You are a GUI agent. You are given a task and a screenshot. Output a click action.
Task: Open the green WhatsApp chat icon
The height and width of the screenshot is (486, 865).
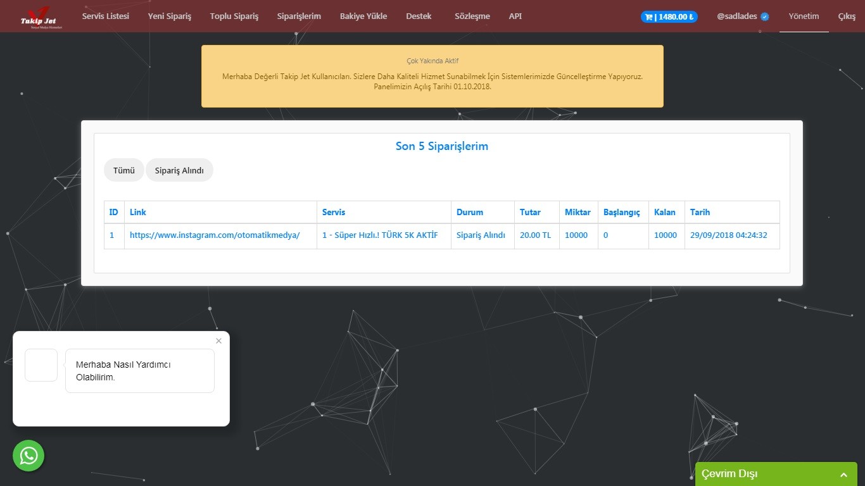click(28, 456)
